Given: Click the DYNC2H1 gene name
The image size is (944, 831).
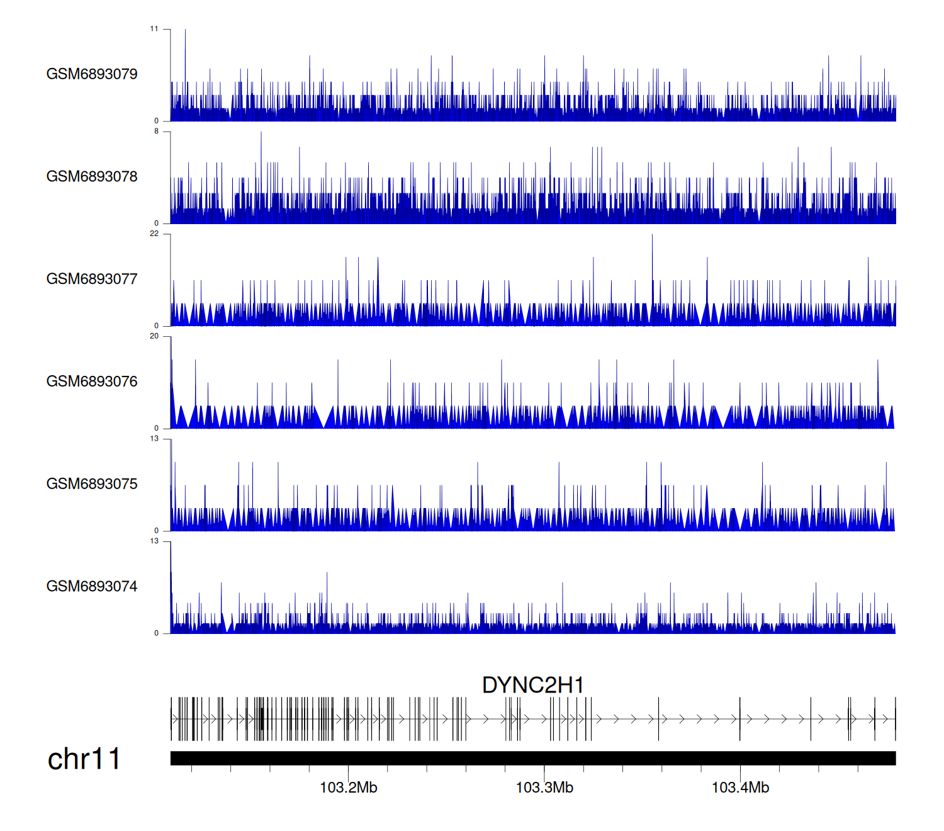Looking at the screenshot, I should pos(532,685).
